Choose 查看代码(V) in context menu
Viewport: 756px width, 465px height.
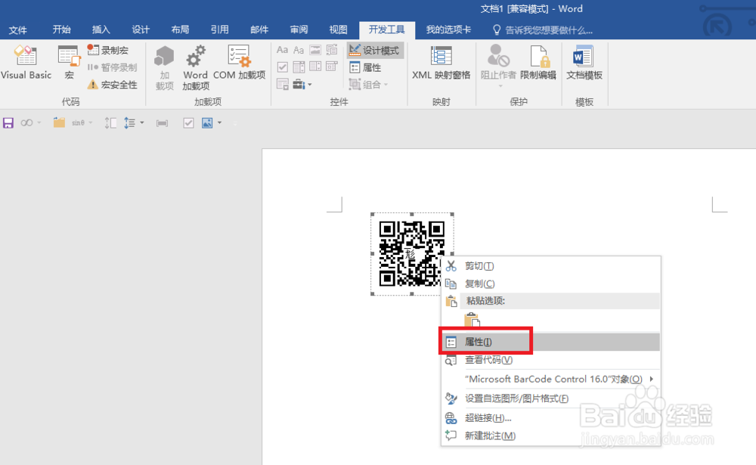[550, 360]
